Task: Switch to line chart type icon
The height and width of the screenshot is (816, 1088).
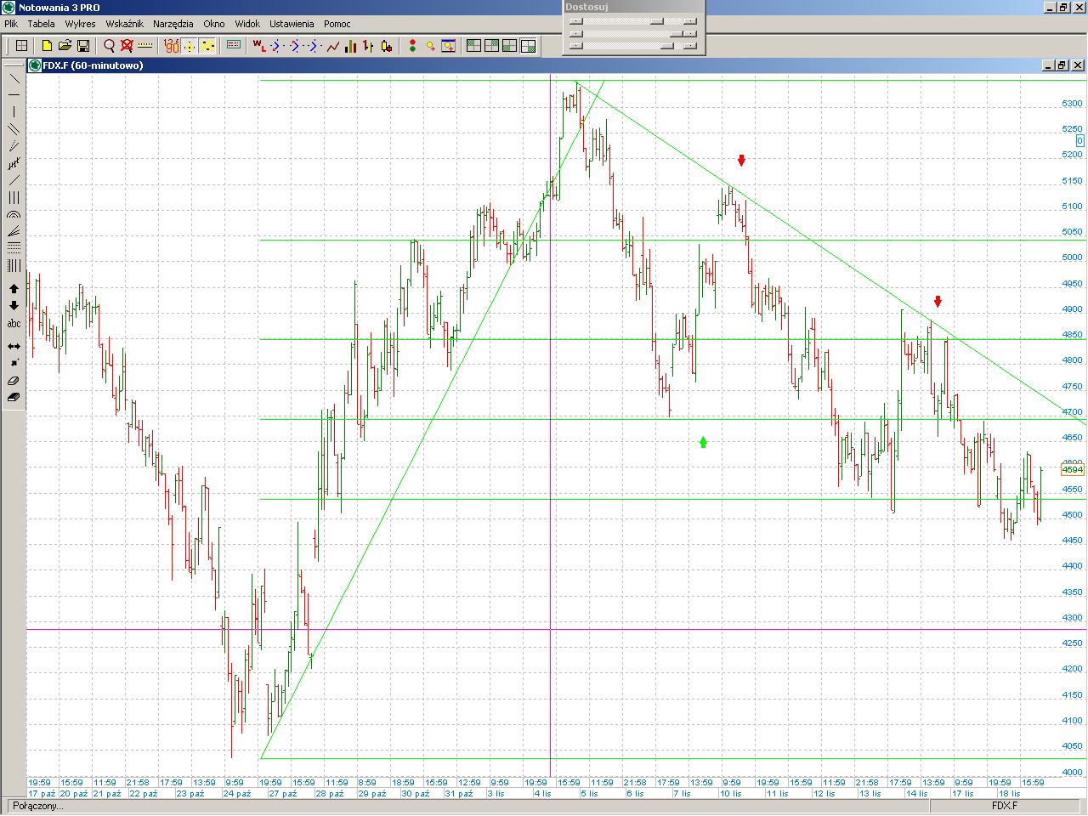Action: tap(333, 46)
